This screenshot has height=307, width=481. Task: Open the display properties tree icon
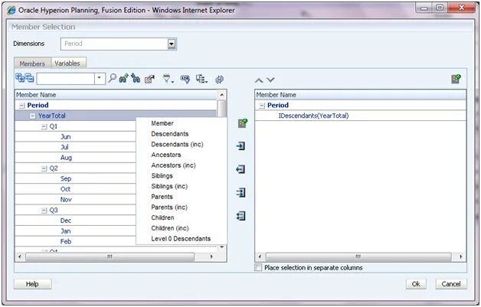pyautogui.click(x=201, y=79)
